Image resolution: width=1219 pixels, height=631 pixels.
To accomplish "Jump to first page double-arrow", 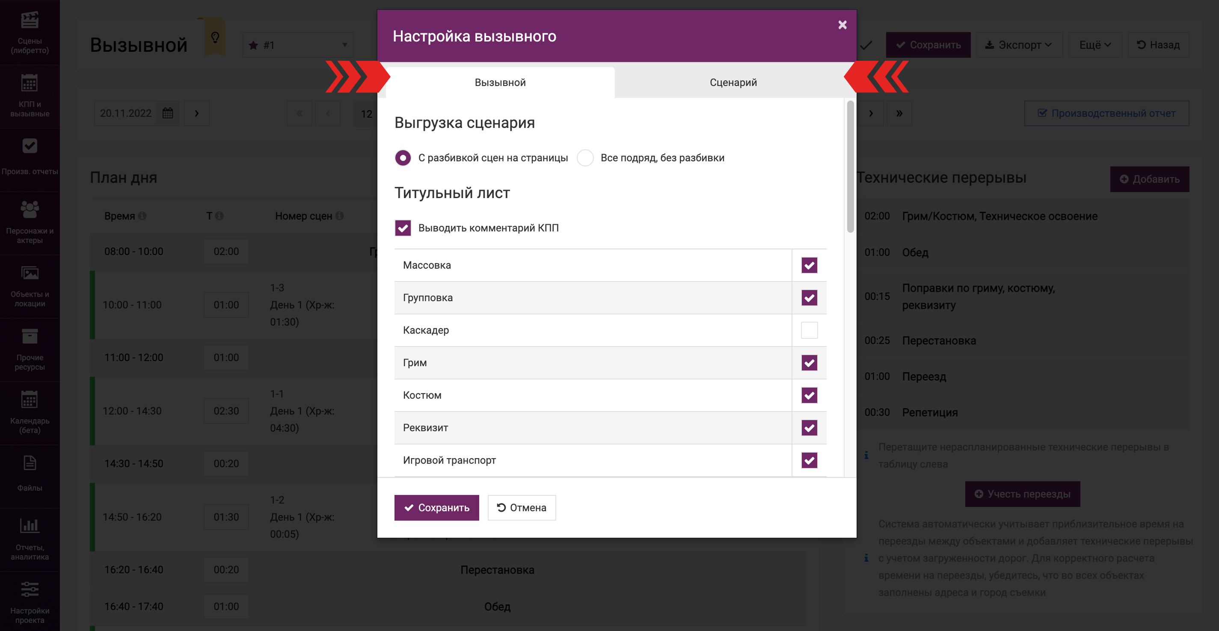I will coord(300,113).
